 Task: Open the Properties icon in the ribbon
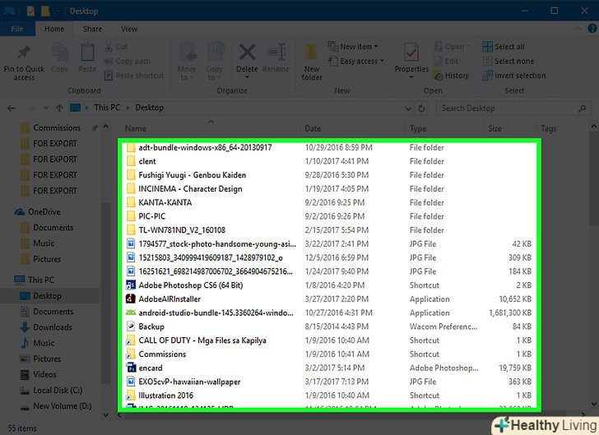[x=411, y=54]
